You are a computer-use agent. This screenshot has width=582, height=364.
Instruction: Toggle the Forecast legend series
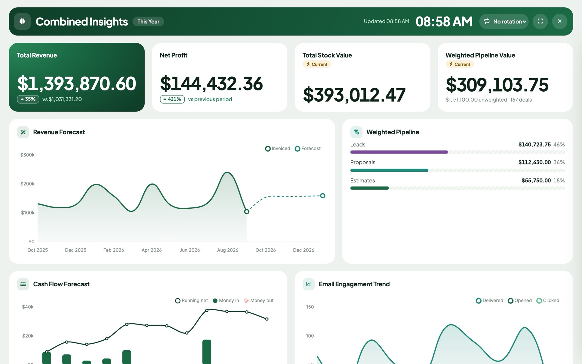tap(307, 148)
